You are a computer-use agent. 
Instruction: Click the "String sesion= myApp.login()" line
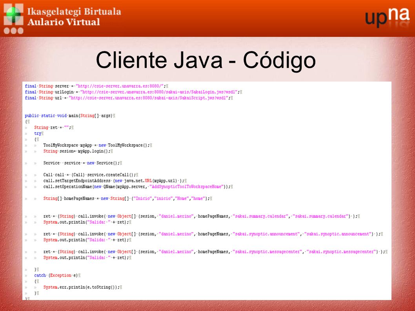[x=78, y=151]
